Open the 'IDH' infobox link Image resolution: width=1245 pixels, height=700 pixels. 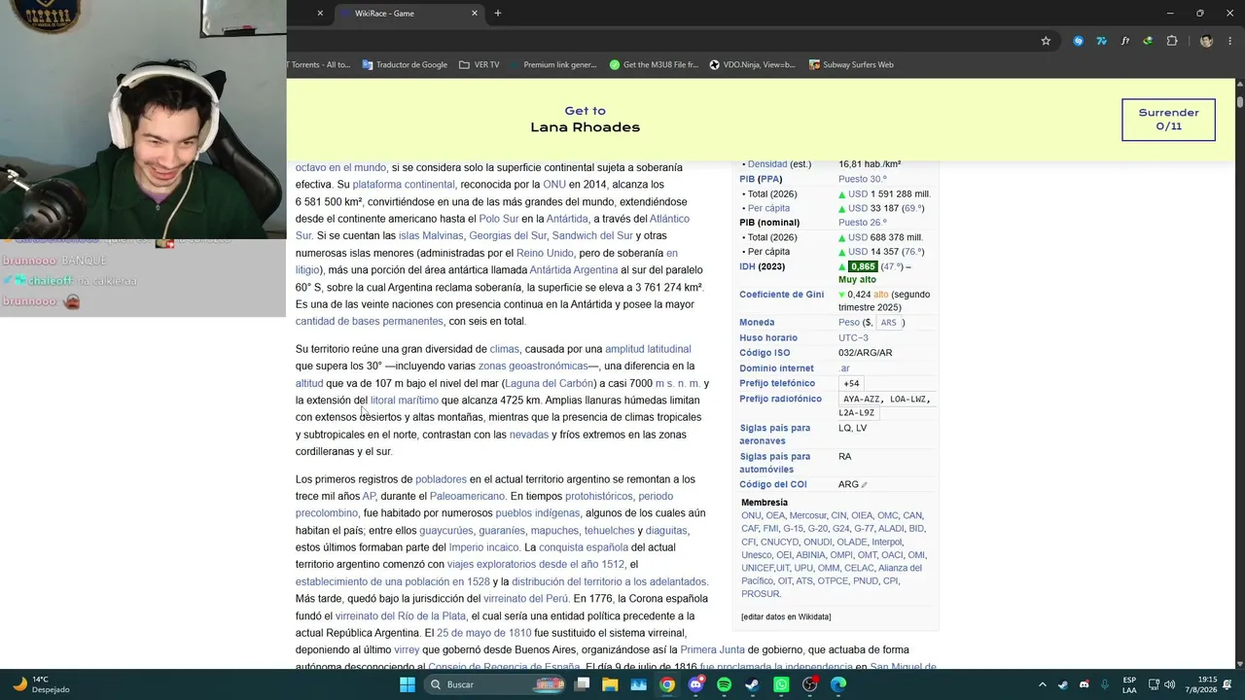point(748,266)
